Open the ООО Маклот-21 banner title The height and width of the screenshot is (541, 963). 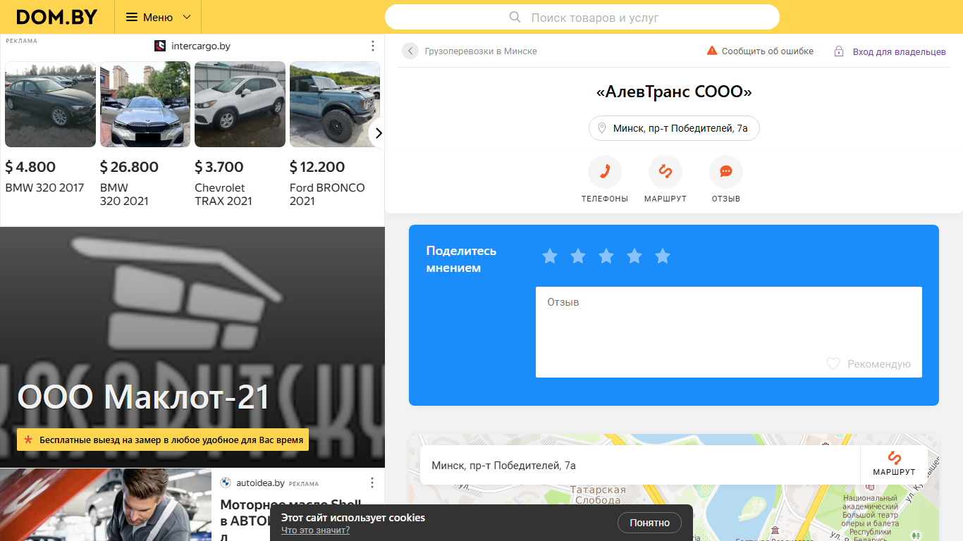click(x=143, y=397)
